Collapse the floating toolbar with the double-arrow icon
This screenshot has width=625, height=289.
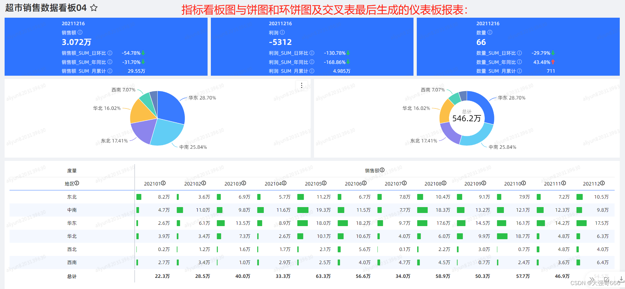pyautogui.click(x=592, y=279)
